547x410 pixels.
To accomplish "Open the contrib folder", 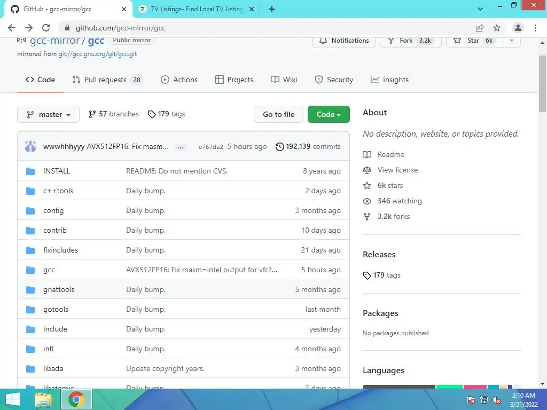I will tap(55, 231).
